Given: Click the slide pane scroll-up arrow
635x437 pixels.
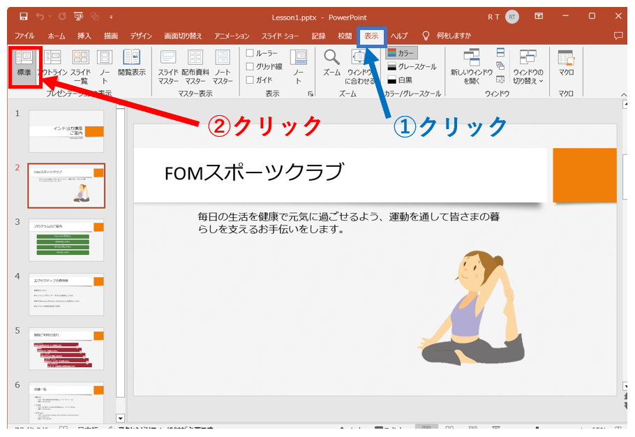Looking at the screenshot, I should click(625, 105).
